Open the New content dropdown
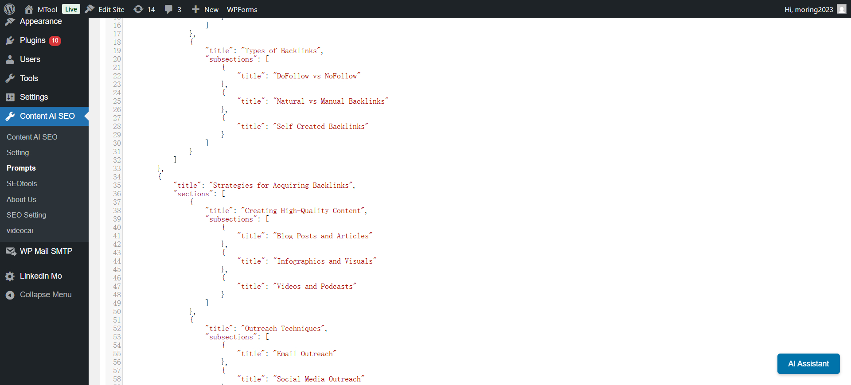This screenshot has height=385, width=851. 205,9
